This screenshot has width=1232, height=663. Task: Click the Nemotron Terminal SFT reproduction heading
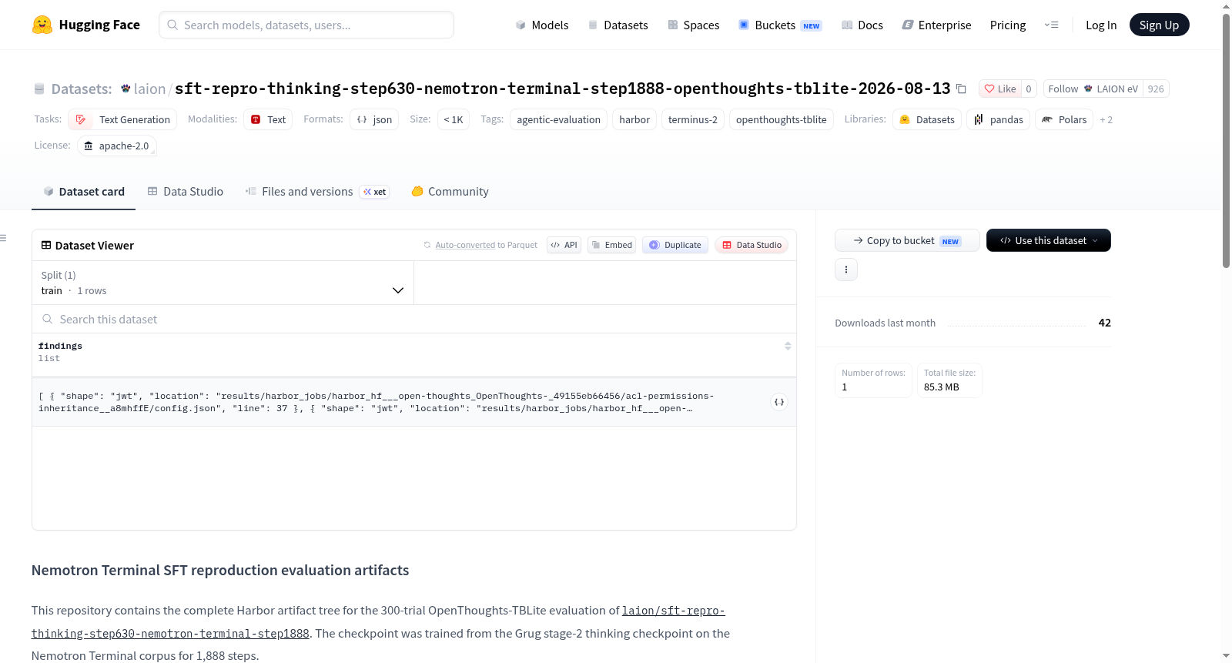point(220,570)
